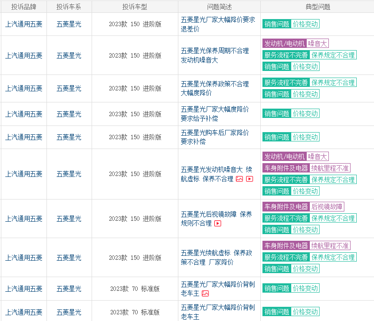Open 五菱星光 series in 后视镜故障 row
Image resolution: width=374 pixels, height=321 pixels.
[69, 219]
